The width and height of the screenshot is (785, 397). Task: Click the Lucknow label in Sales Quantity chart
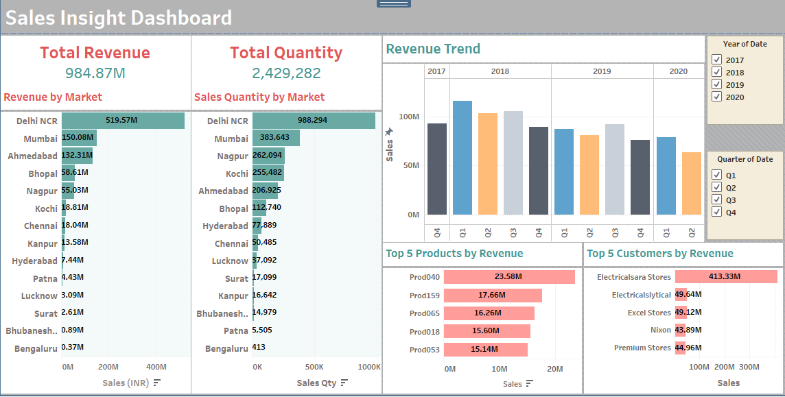tap(230, 261)
